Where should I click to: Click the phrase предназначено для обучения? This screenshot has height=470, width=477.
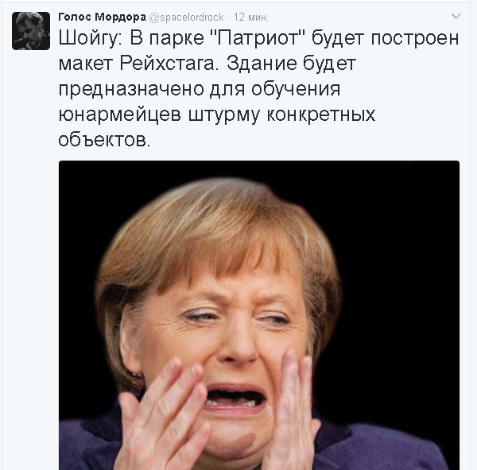coord(200,89)
